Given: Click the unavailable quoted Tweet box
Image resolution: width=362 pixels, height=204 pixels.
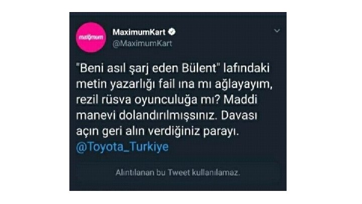Looking at the screenshot, I should (x=178, y=173).
